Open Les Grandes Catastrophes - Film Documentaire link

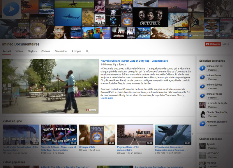click(20, 149)
